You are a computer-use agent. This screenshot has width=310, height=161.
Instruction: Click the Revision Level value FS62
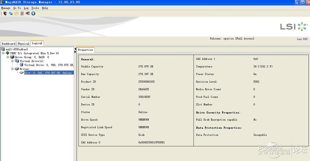[x=256, y=81]
